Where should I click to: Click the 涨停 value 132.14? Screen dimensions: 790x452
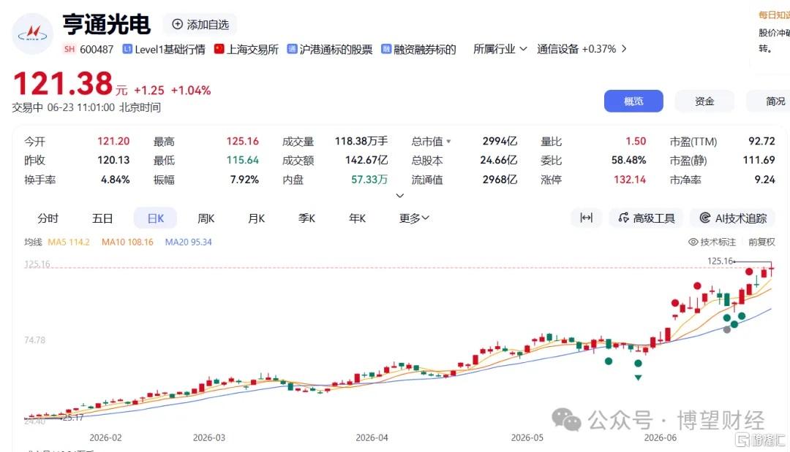click(629, 180)
